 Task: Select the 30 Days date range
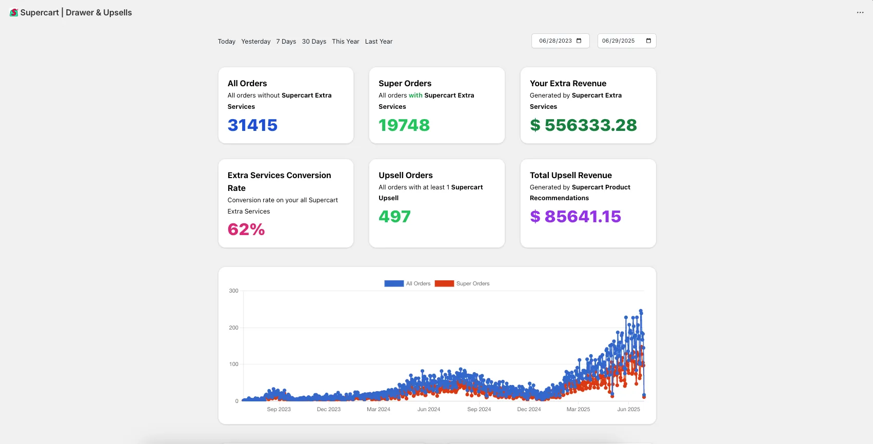314,42
